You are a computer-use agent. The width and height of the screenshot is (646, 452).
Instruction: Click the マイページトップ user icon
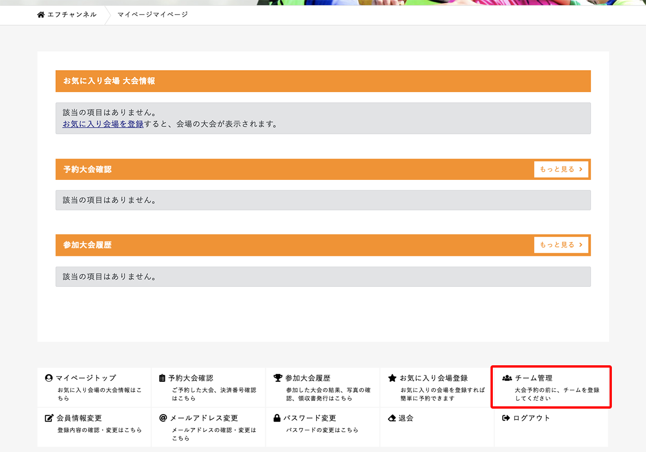[x=49, y=378]
